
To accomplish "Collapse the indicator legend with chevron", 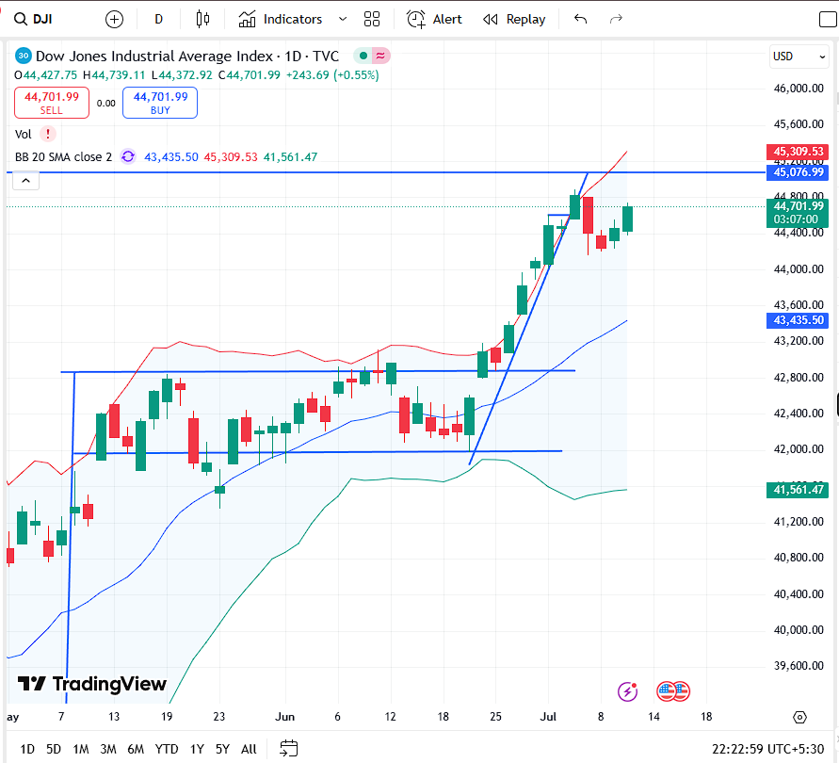I will point(25,181).
